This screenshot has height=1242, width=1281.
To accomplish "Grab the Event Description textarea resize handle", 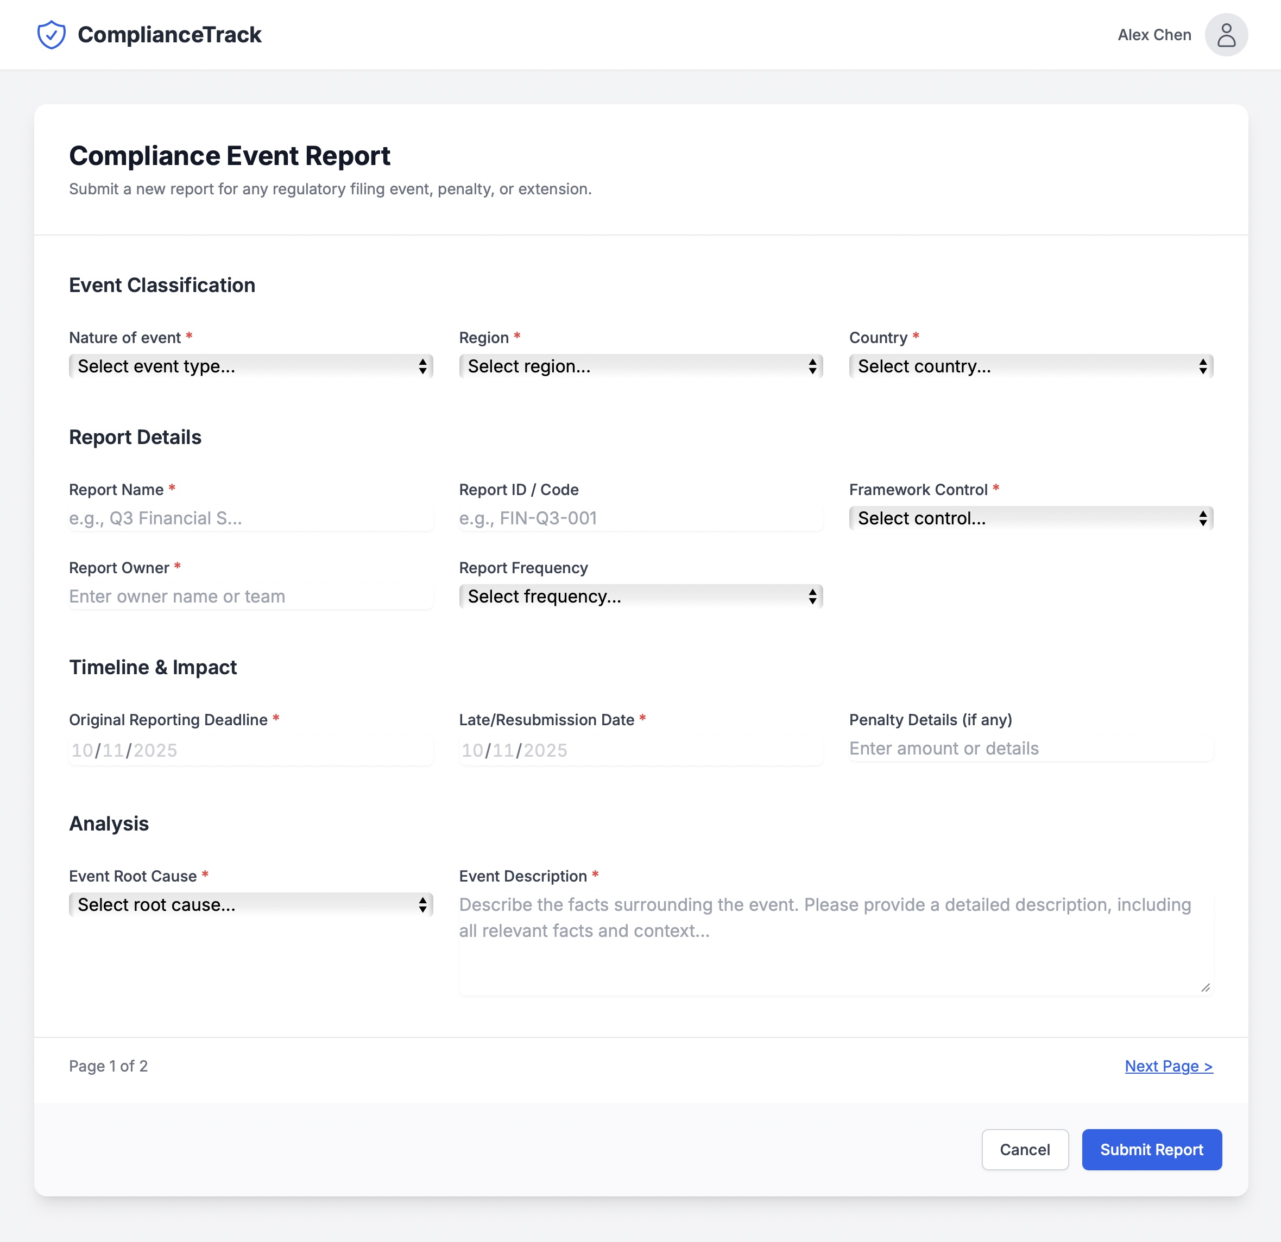I will [1205, 987].
